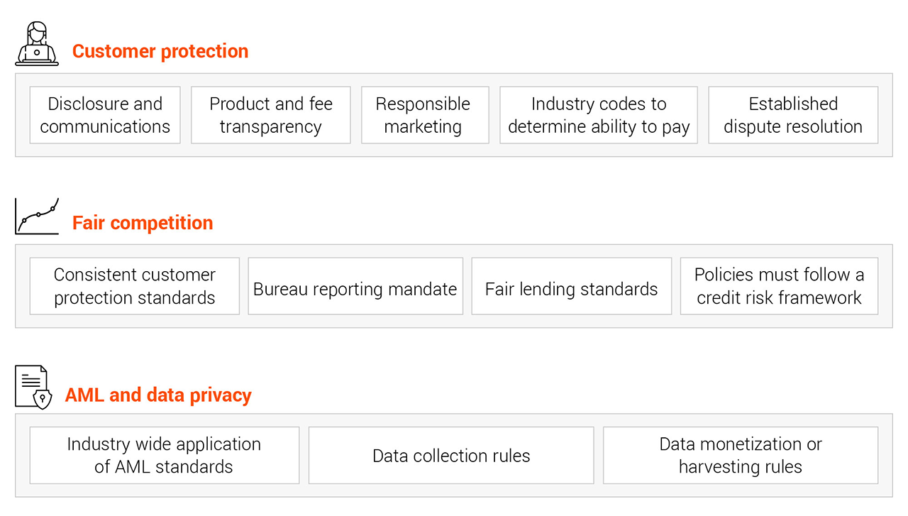Viewport: 908px width, 516px height.
Task: Open the Product and fee transparency box
Action: pyautogui.click(x=271, y=115)
